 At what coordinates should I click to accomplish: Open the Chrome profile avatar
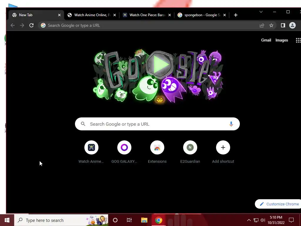292,25
